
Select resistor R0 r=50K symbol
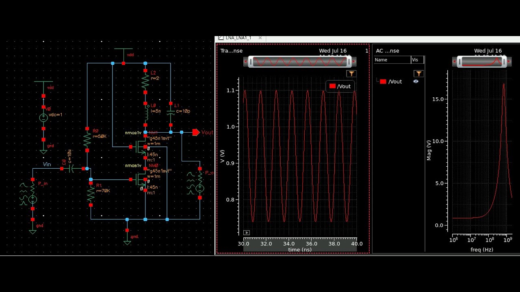[87, 140]
